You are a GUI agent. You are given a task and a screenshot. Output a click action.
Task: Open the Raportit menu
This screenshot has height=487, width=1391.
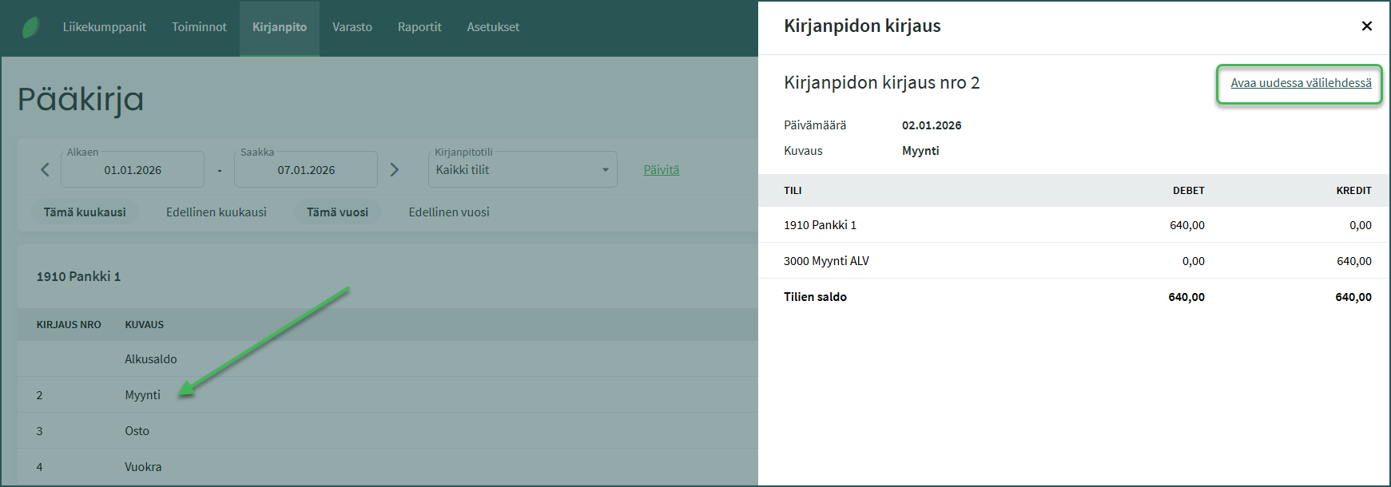[419, 27]
